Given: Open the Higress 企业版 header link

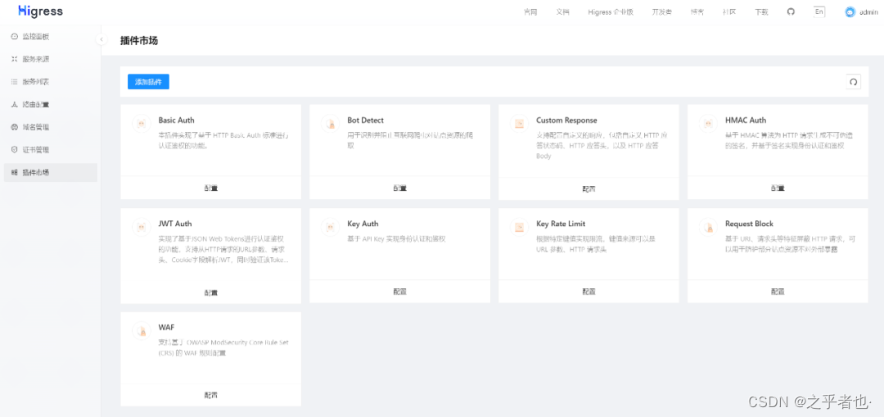Looking at the screenshot, I should coord(611,11).
